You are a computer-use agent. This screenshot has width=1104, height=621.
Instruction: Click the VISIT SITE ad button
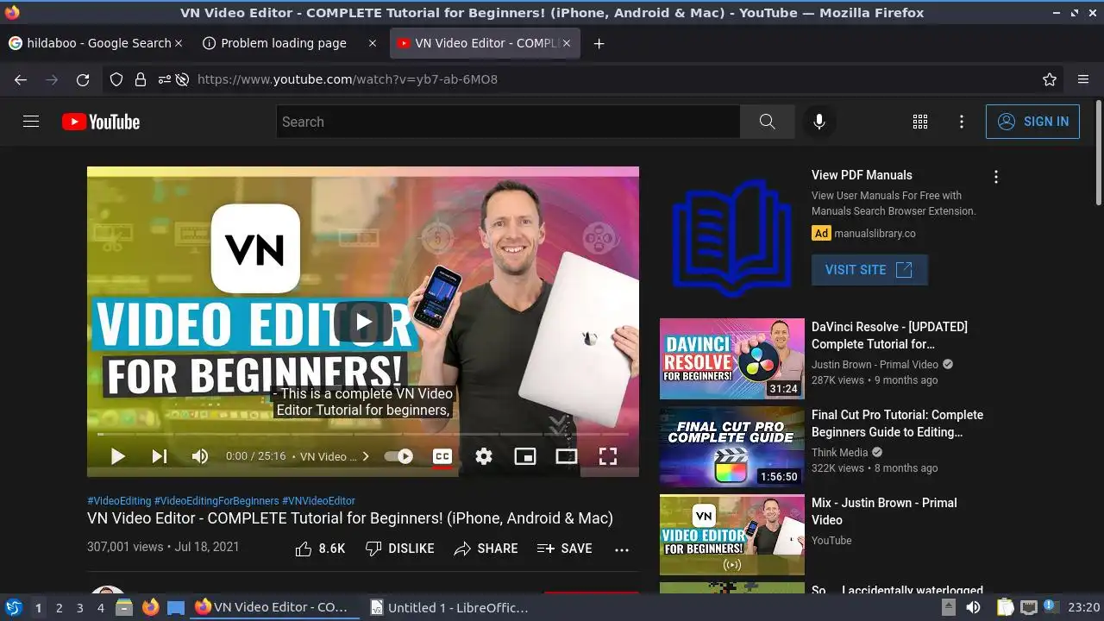click(869, 270)
